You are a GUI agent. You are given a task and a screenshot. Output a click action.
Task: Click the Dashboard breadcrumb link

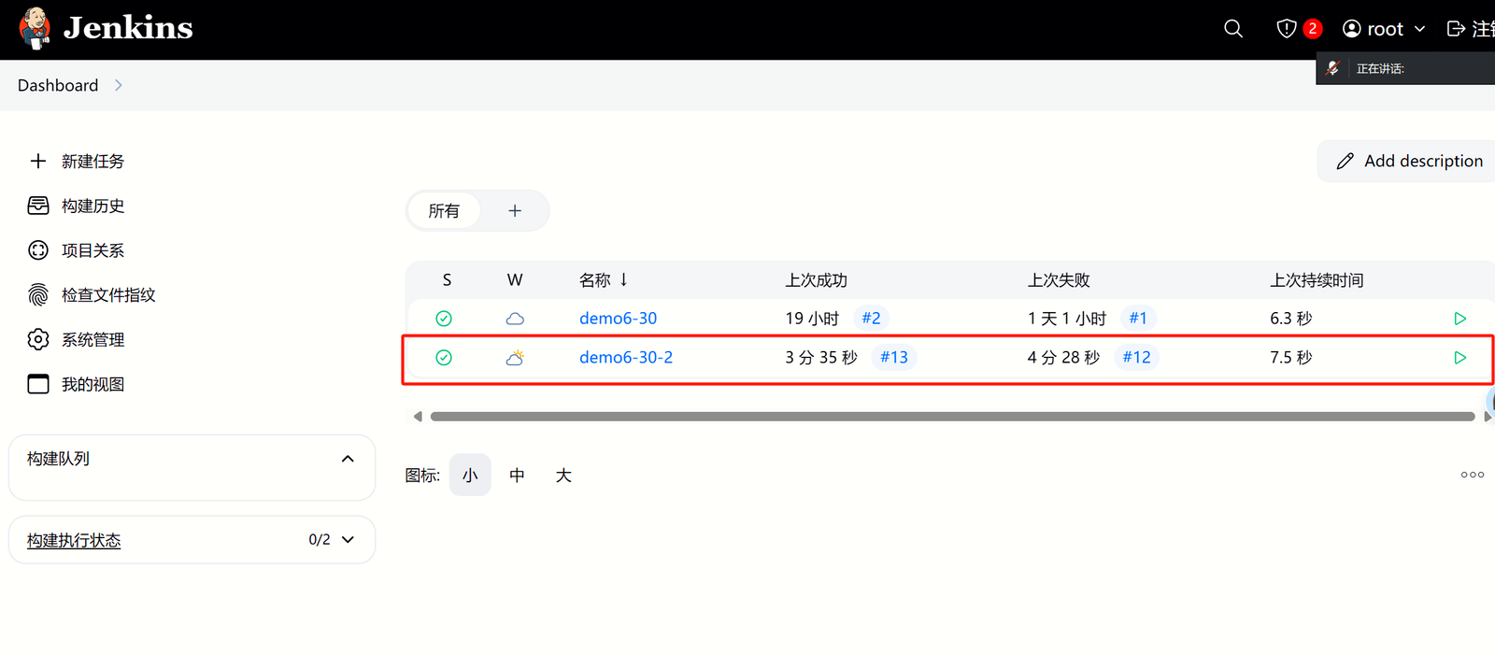pyautogui.click(x=58, y=85)
